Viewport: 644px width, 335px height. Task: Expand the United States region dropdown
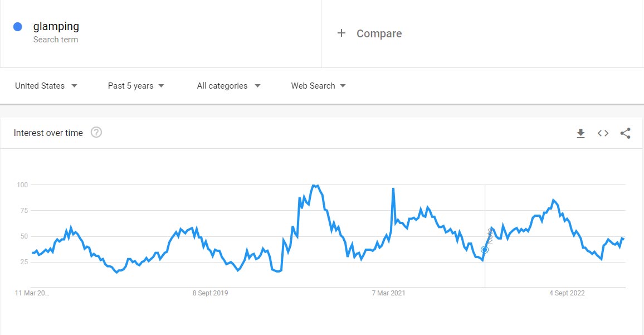(46, 86)
